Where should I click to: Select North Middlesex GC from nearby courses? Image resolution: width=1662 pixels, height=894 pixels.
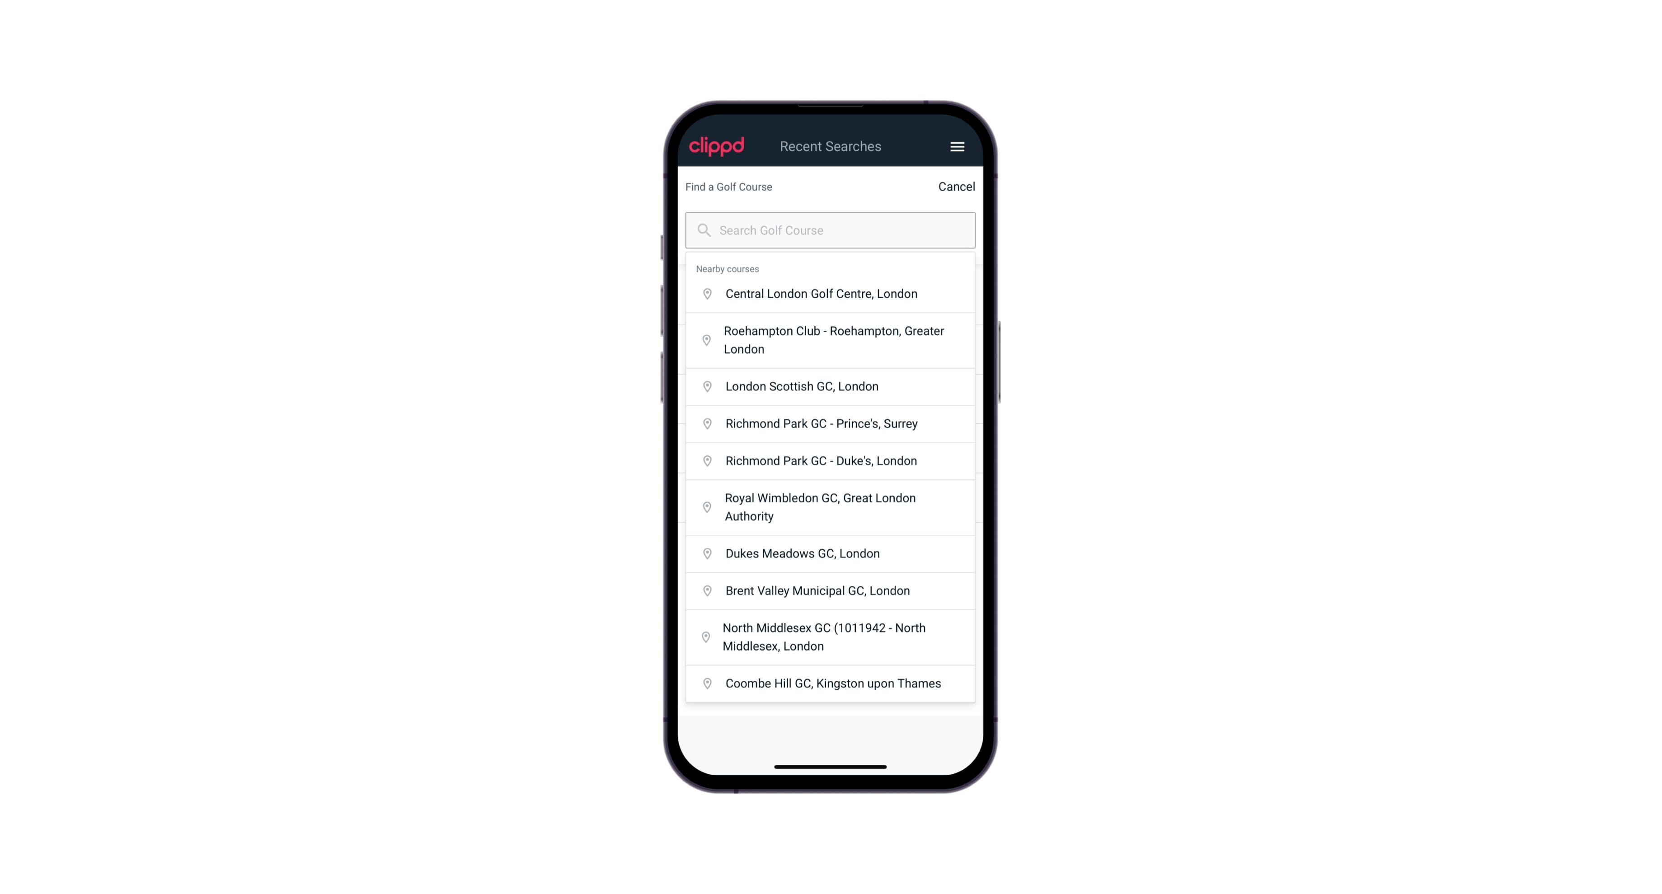pos(830,637)
